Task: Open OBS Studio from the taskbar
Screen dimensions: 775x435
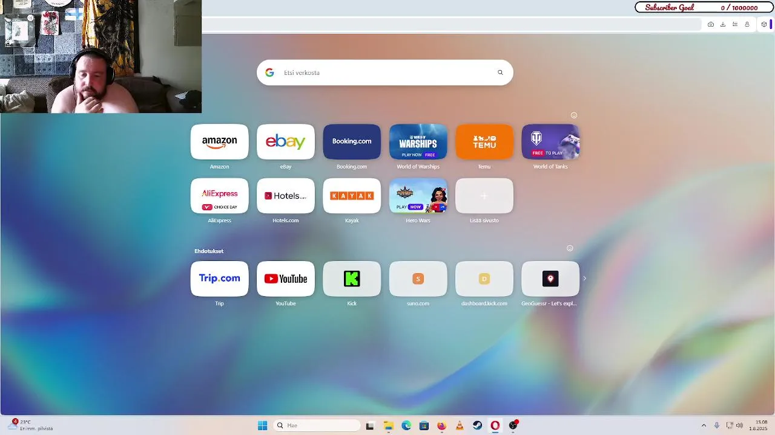Action: click(x=513, y=425)
